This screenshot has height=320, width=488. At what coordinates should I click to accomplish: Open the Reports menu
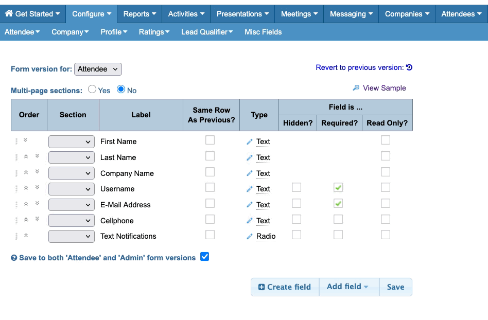point(139,14)
